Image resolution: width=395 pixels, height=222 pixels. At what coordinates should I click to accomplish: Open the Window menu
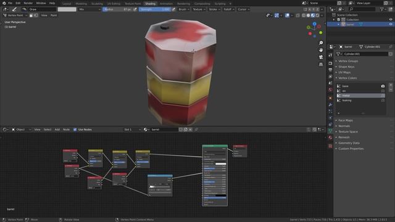[41, 3]
